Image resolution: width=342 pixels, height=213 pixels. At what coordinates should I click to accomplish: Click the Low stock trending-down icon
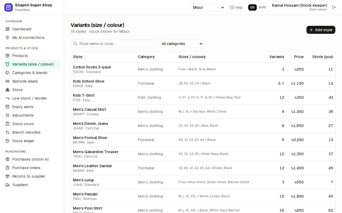click(x=7, y=98)
